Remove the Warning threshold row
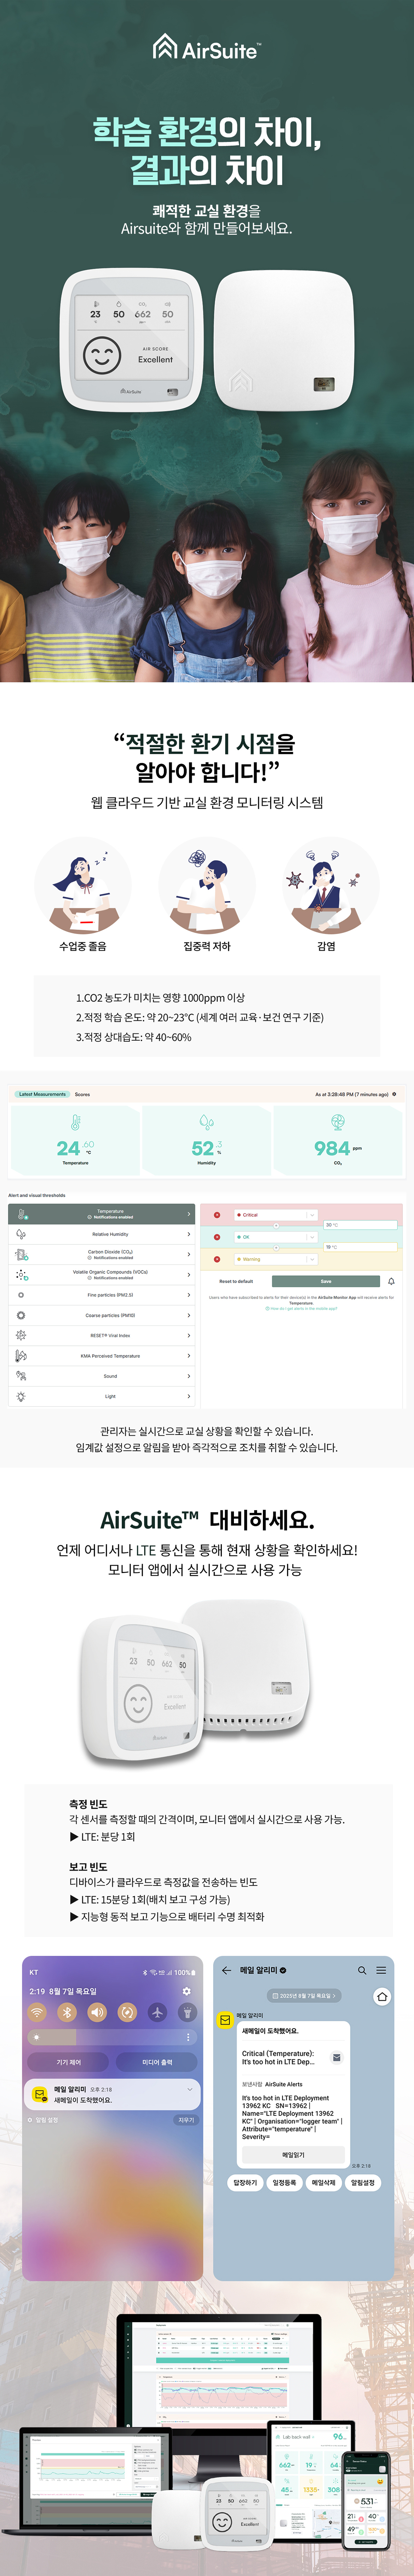The image size is (414, 2576). [x=217, y=1259]
